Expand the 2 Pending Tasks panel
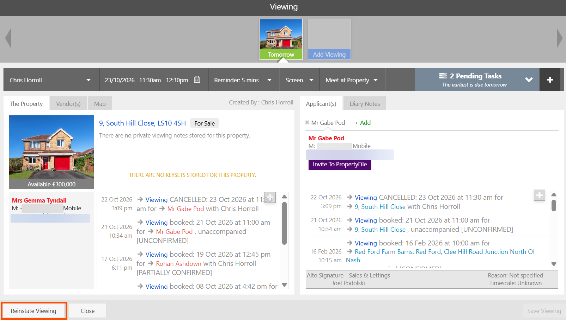566x320 pixels. (477, 80)
